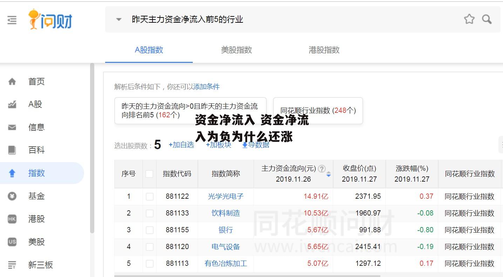Switch to the 美股指数 tab
This screenshot has height=277, width=503.
point(236,50)
